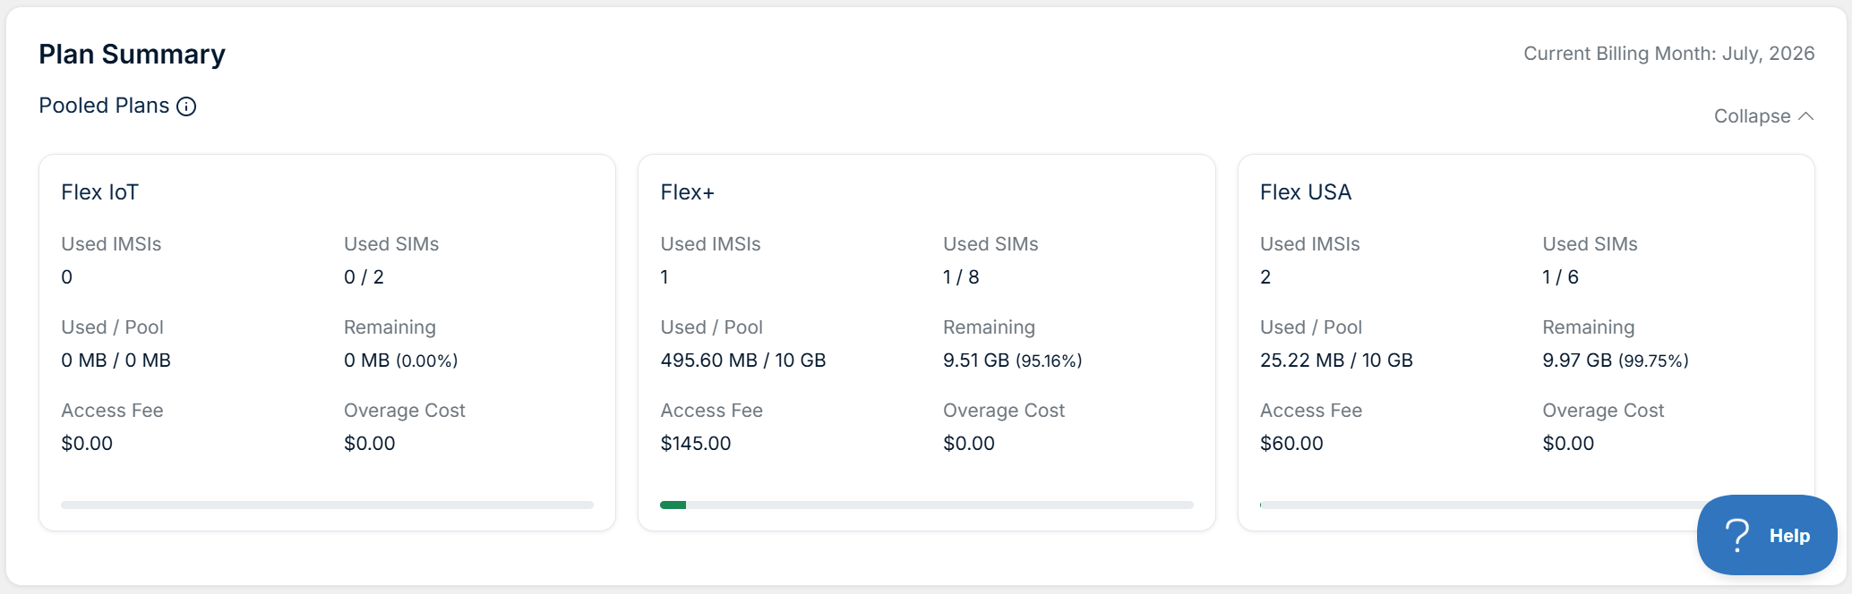Select the Flex+ plan card title
Viewport: 1852px width, 594px height.
(x=687, y=192)
